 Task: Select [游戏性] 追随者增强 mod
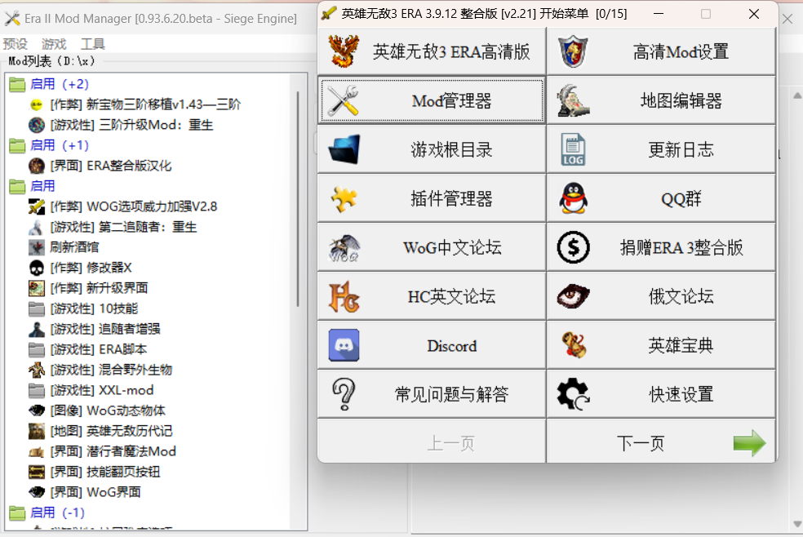tap(105, 329)
